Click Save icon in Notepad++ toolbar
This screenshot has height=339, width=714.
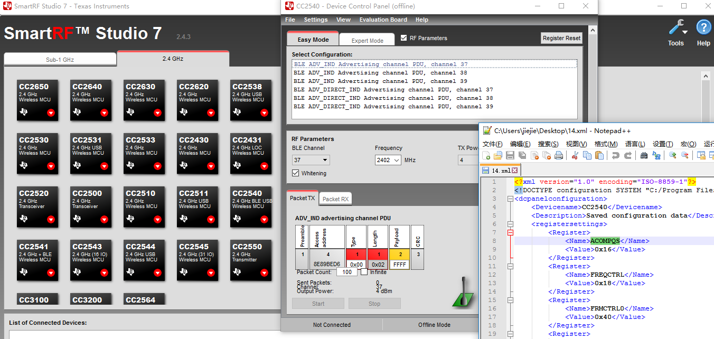pos(510,155)
